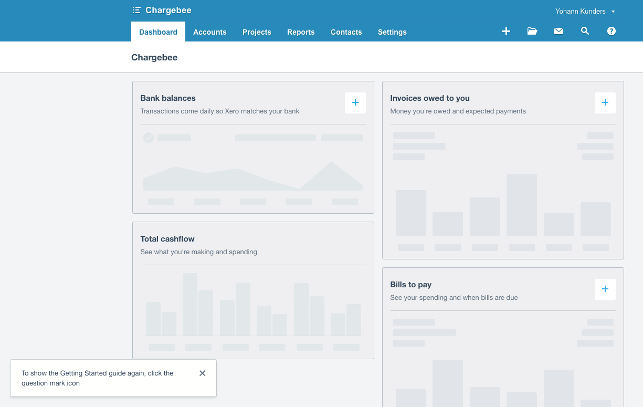This screenshot has width=643, height=407.
Task: Click the search magnifier icon
Action: click(x=585, y=31)
